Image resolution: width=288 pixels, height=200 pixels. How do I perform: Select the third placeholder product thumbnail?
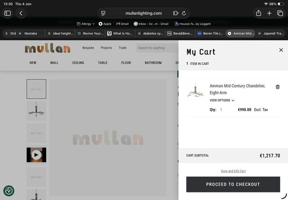tap(36, 133)
